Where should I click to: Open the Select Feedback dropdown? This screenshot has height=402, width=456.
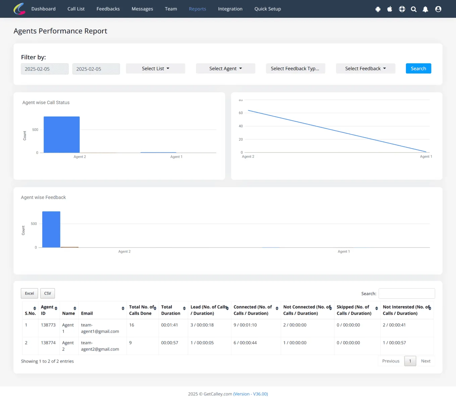point(366,68)
